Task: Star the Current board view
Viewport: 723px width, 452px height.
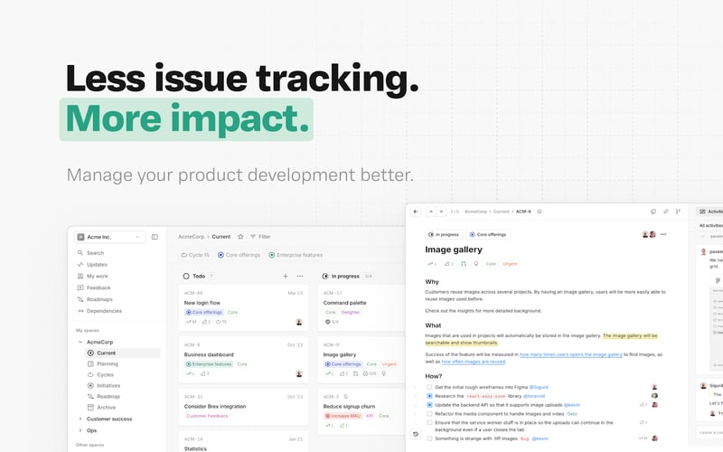Action: click(240, 237)
